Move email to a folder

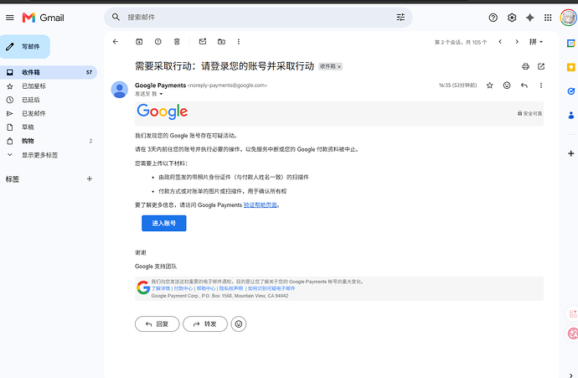point(221,42)
